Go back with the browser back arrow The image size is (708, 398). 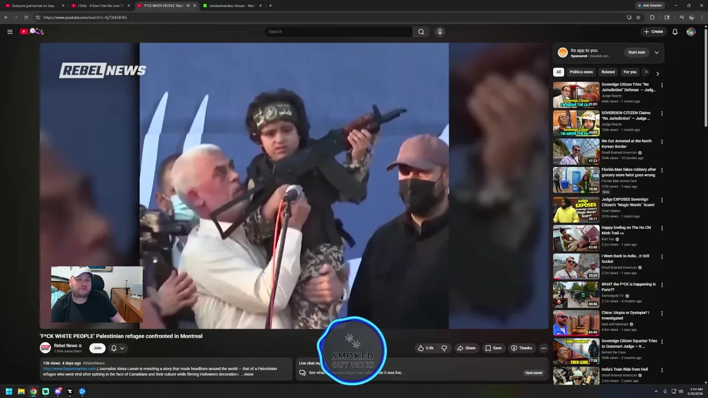(x=6, y=17)
